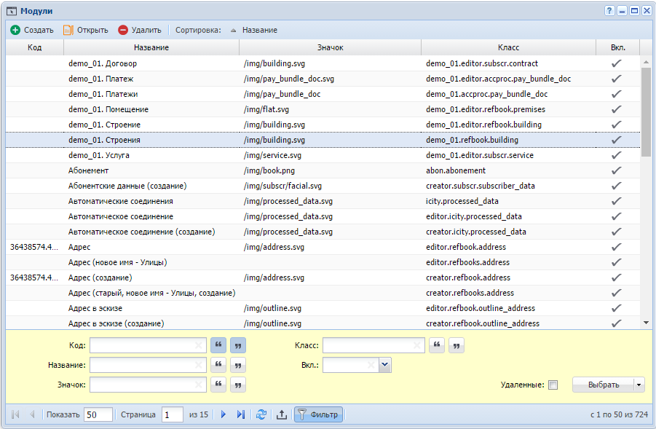Toggle the Удаленные checkbox
The width and height of the screenshot is (656, 429).
point(553,385)
